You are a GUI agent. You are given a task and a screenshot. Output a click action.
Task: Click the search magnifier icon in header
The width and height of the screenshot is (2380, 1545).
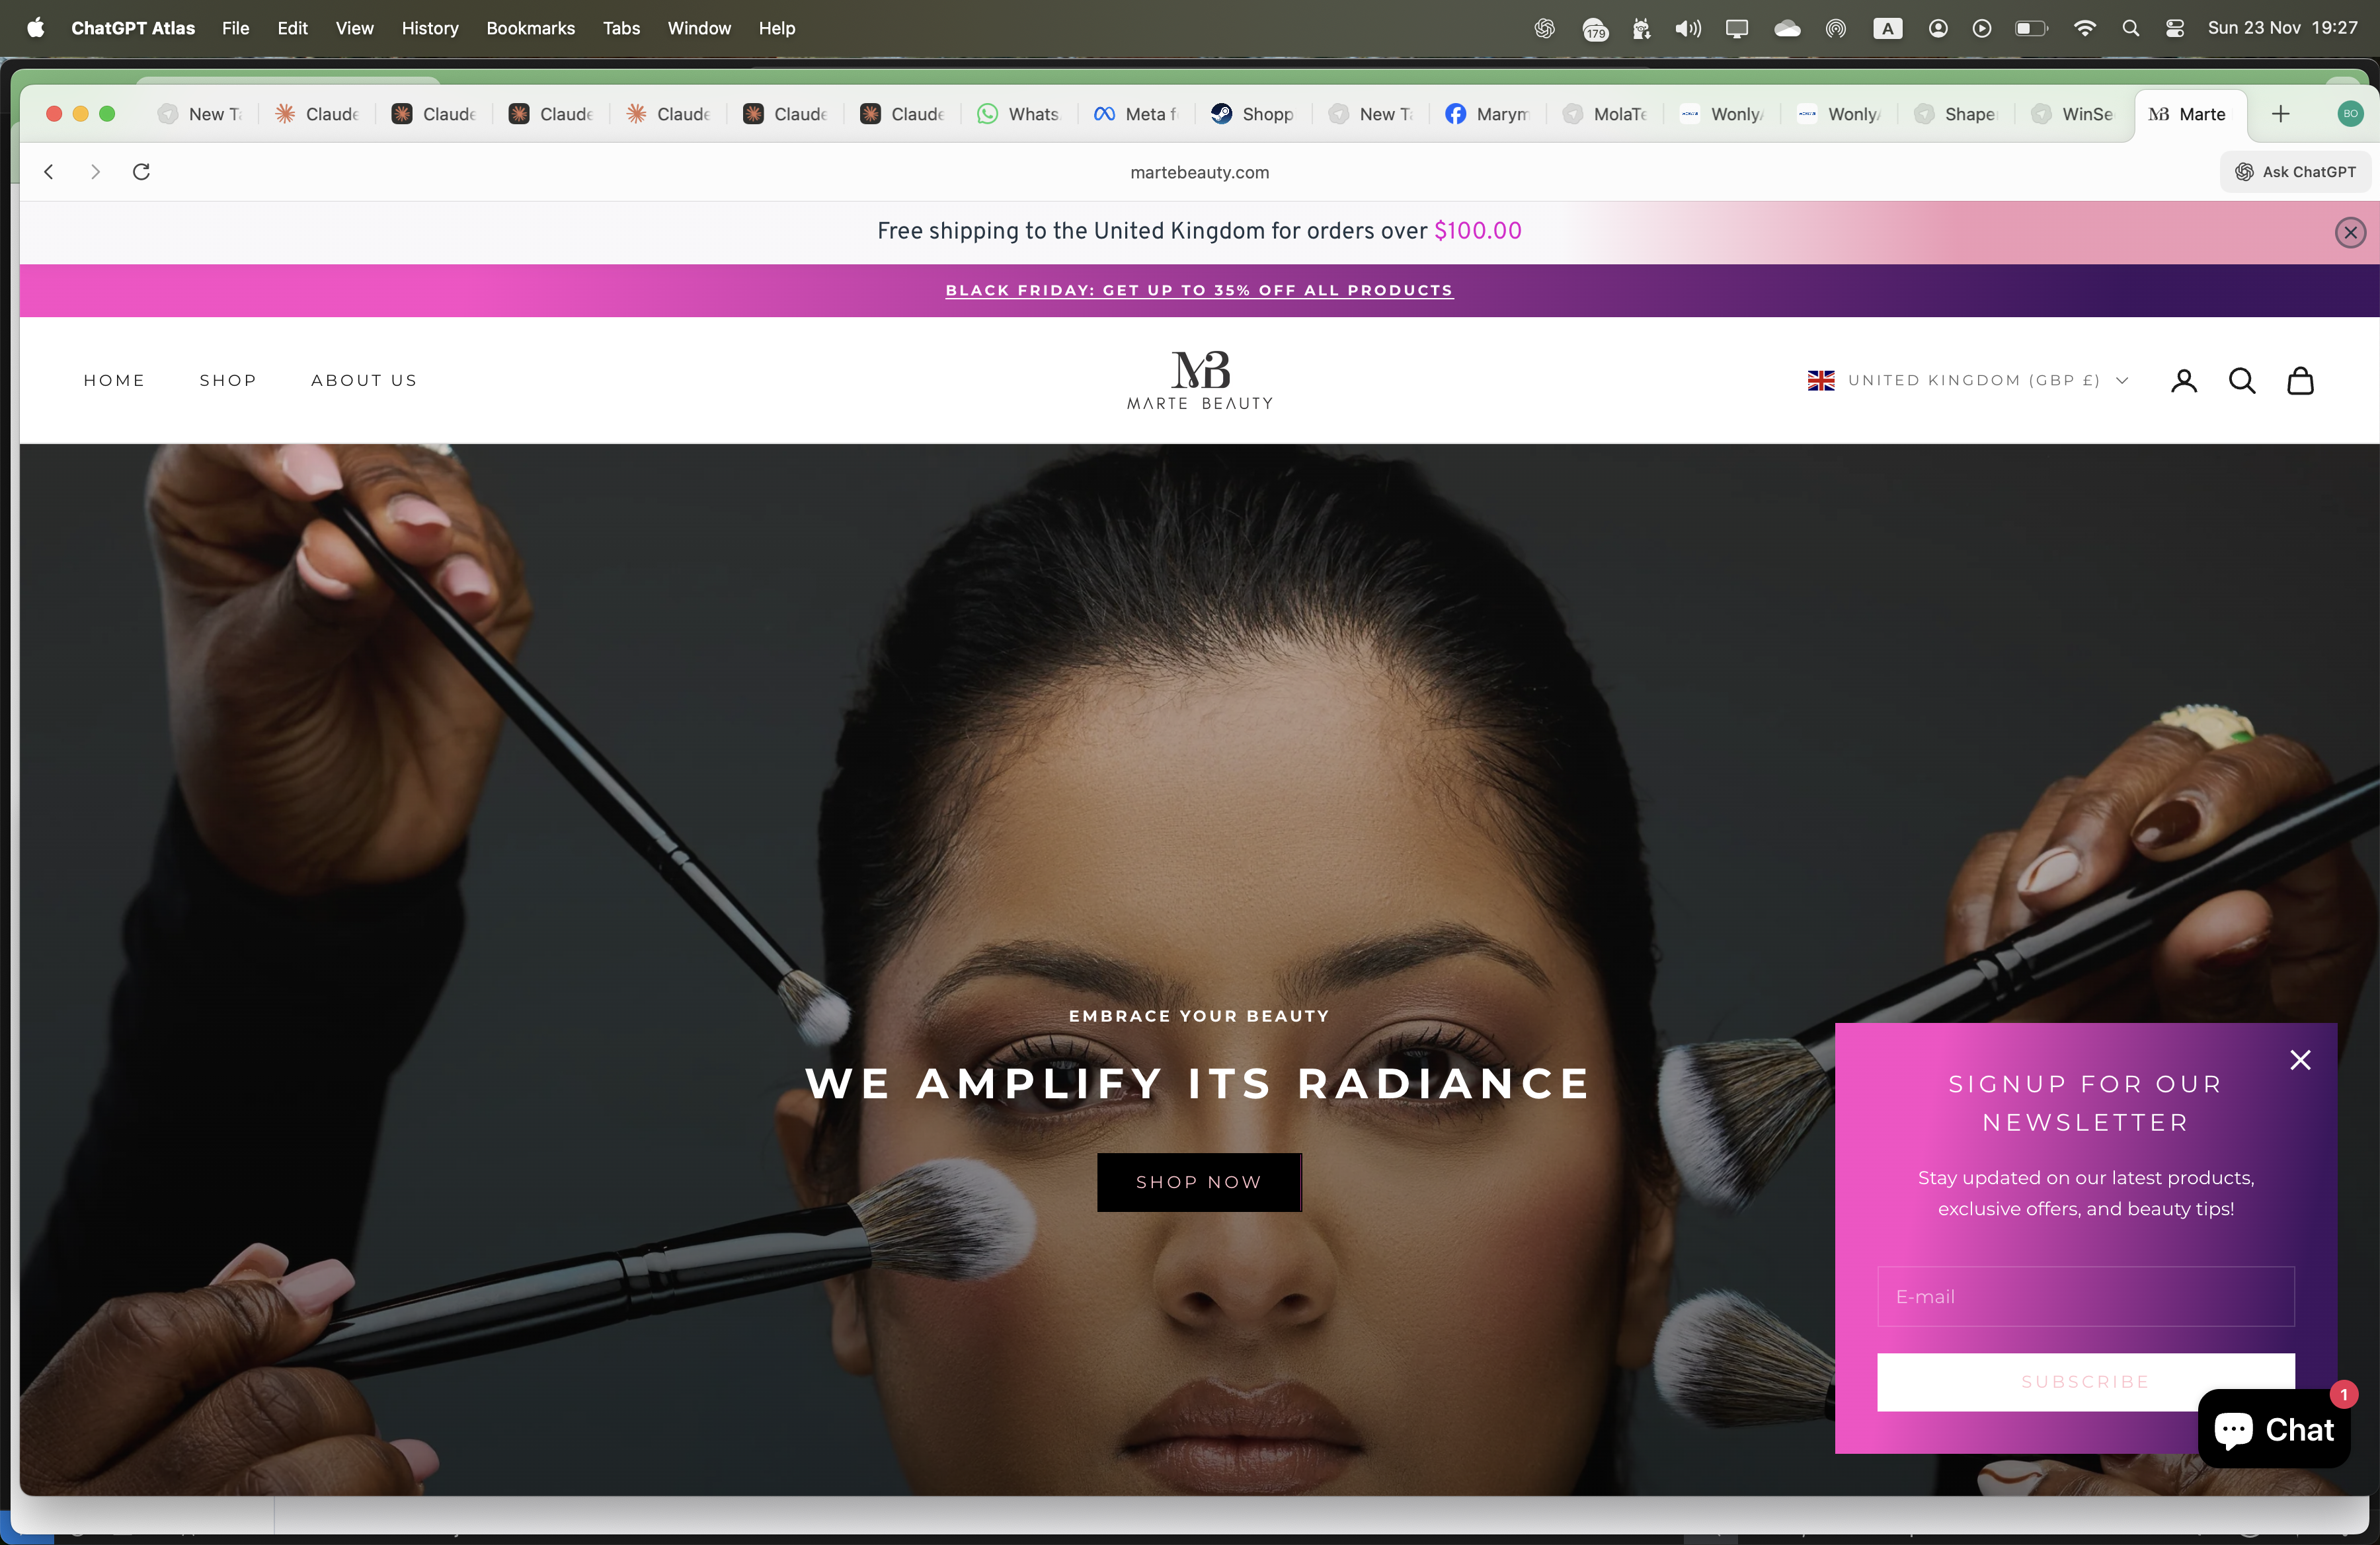click(x=2242, y=381)
